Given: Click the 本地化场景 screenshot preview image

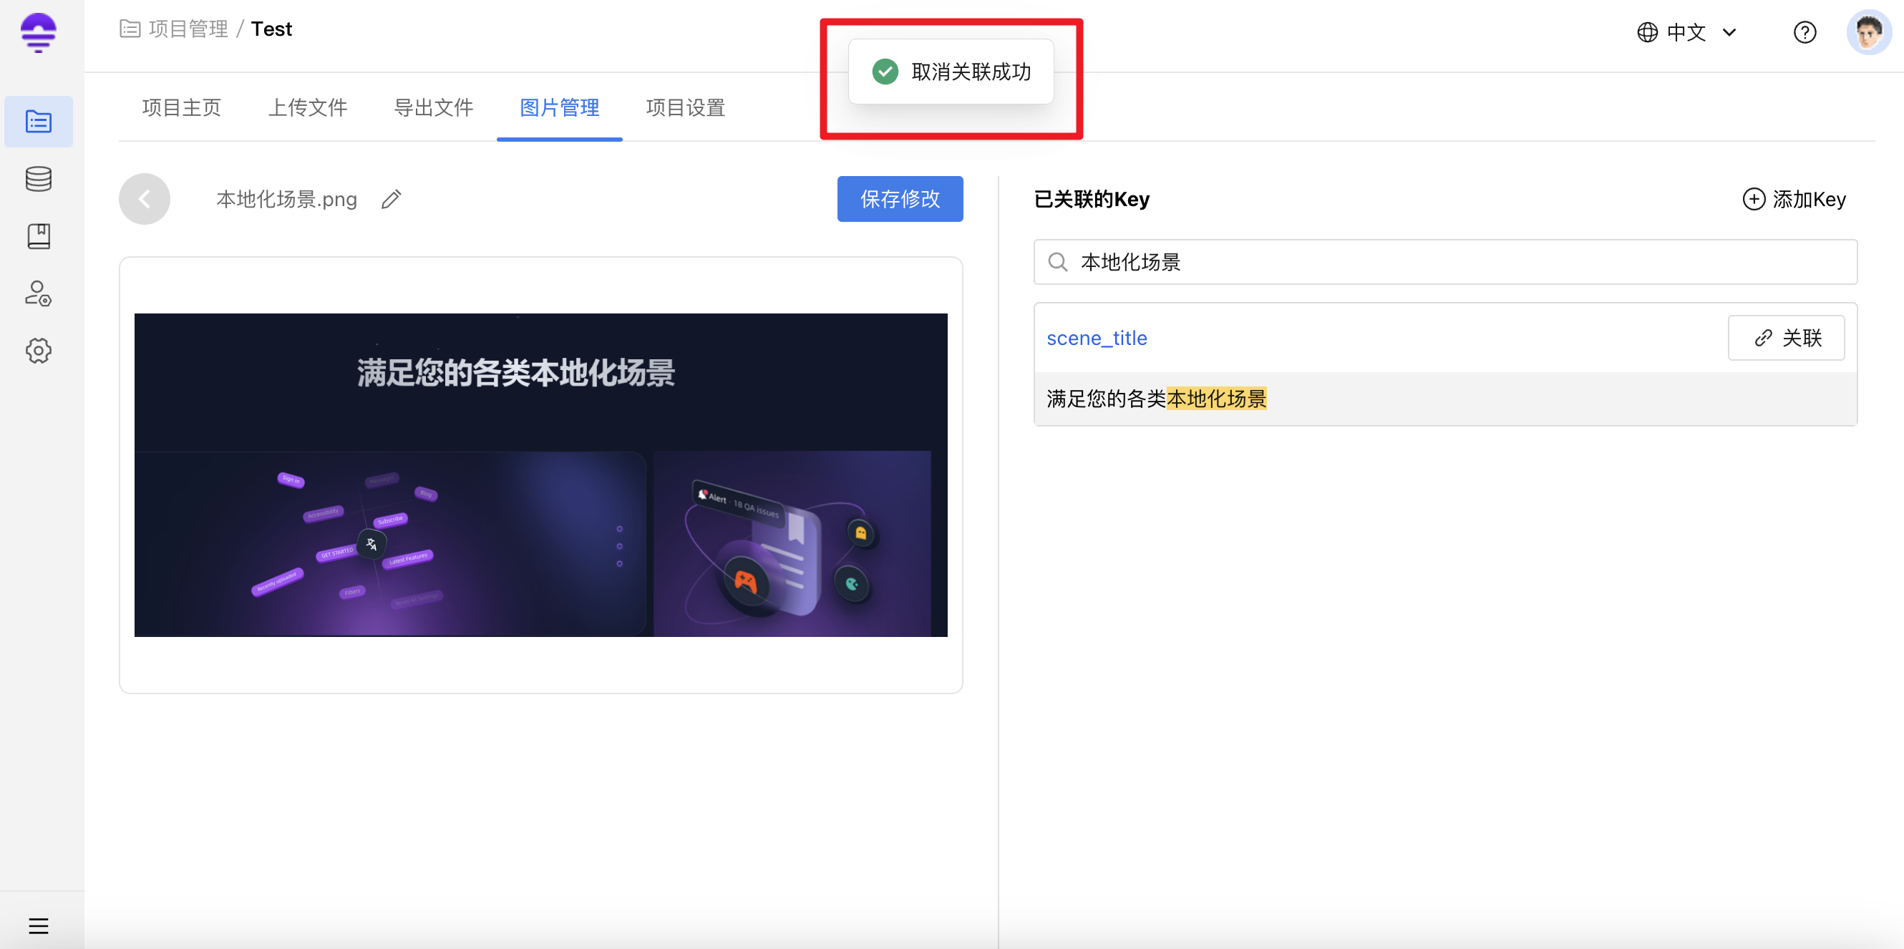Looking at the screenshot, I should [540, 474].
